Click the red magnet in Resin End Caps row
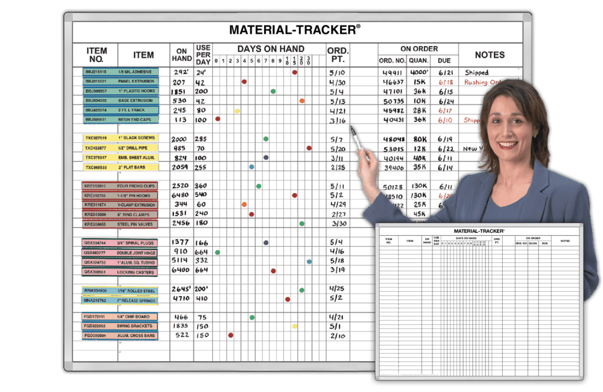This screenshot has width=603, height=392. (218, 119)
